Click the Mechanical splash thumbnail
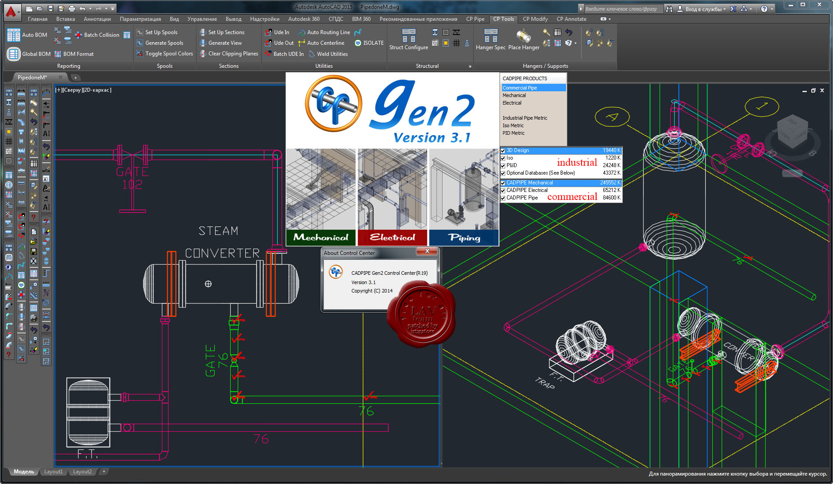Viewport: 833px width, 484px height. tap(321, 197)
